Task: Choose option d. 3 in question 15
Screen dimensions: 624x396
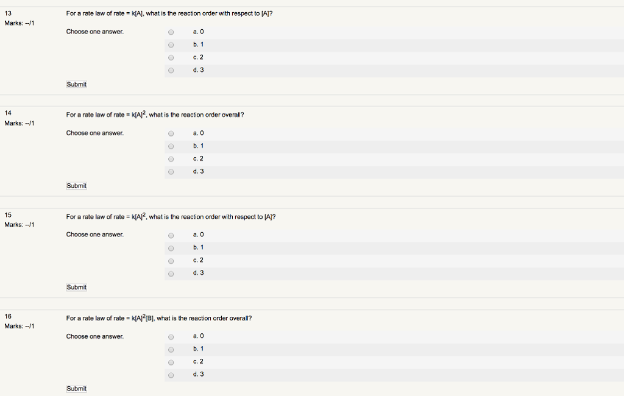Action: click(x=171, y=273)
